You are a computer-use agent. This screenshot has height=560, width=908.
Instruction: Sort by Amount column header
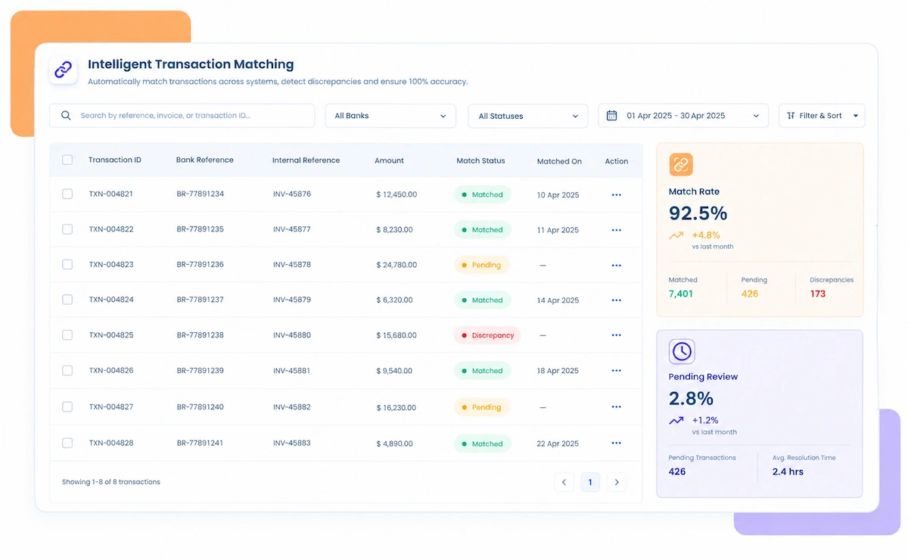point(389,160)
